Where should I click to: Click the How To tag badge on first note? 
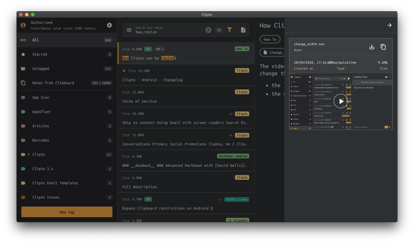(242, 49)
